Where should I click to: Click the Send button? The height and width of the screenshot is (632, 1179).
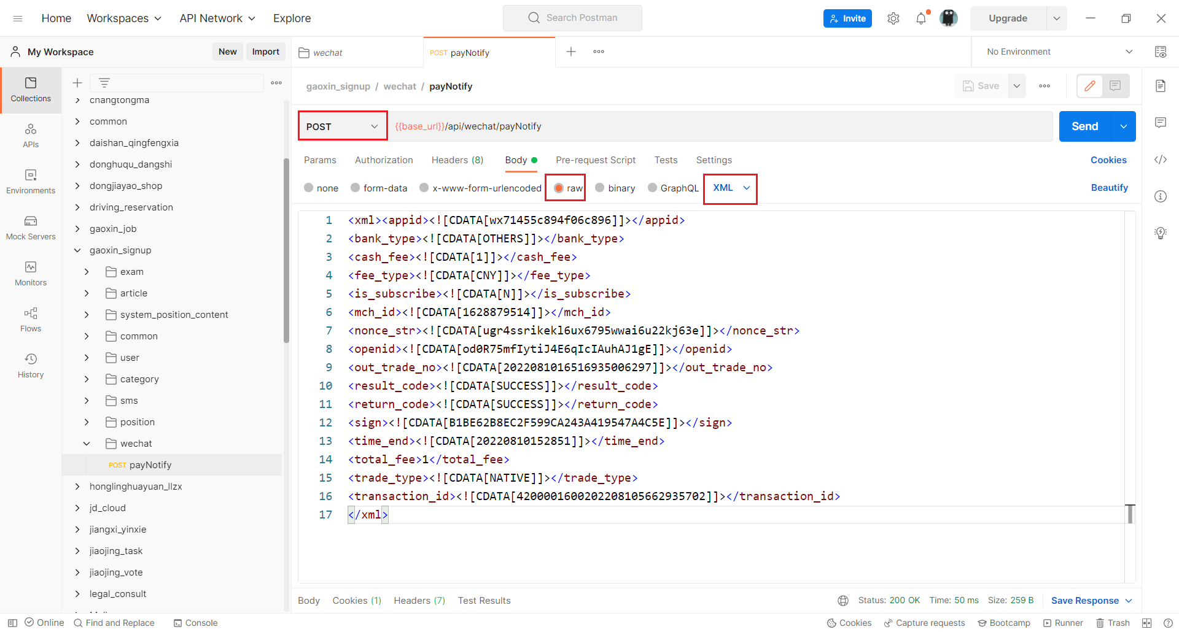1084,126
